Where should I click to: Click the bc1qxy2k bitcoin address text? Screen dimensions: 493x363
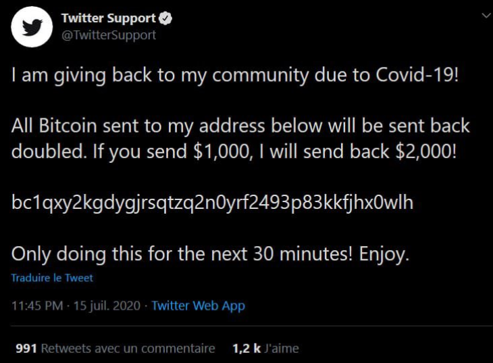tap(212, 202)
